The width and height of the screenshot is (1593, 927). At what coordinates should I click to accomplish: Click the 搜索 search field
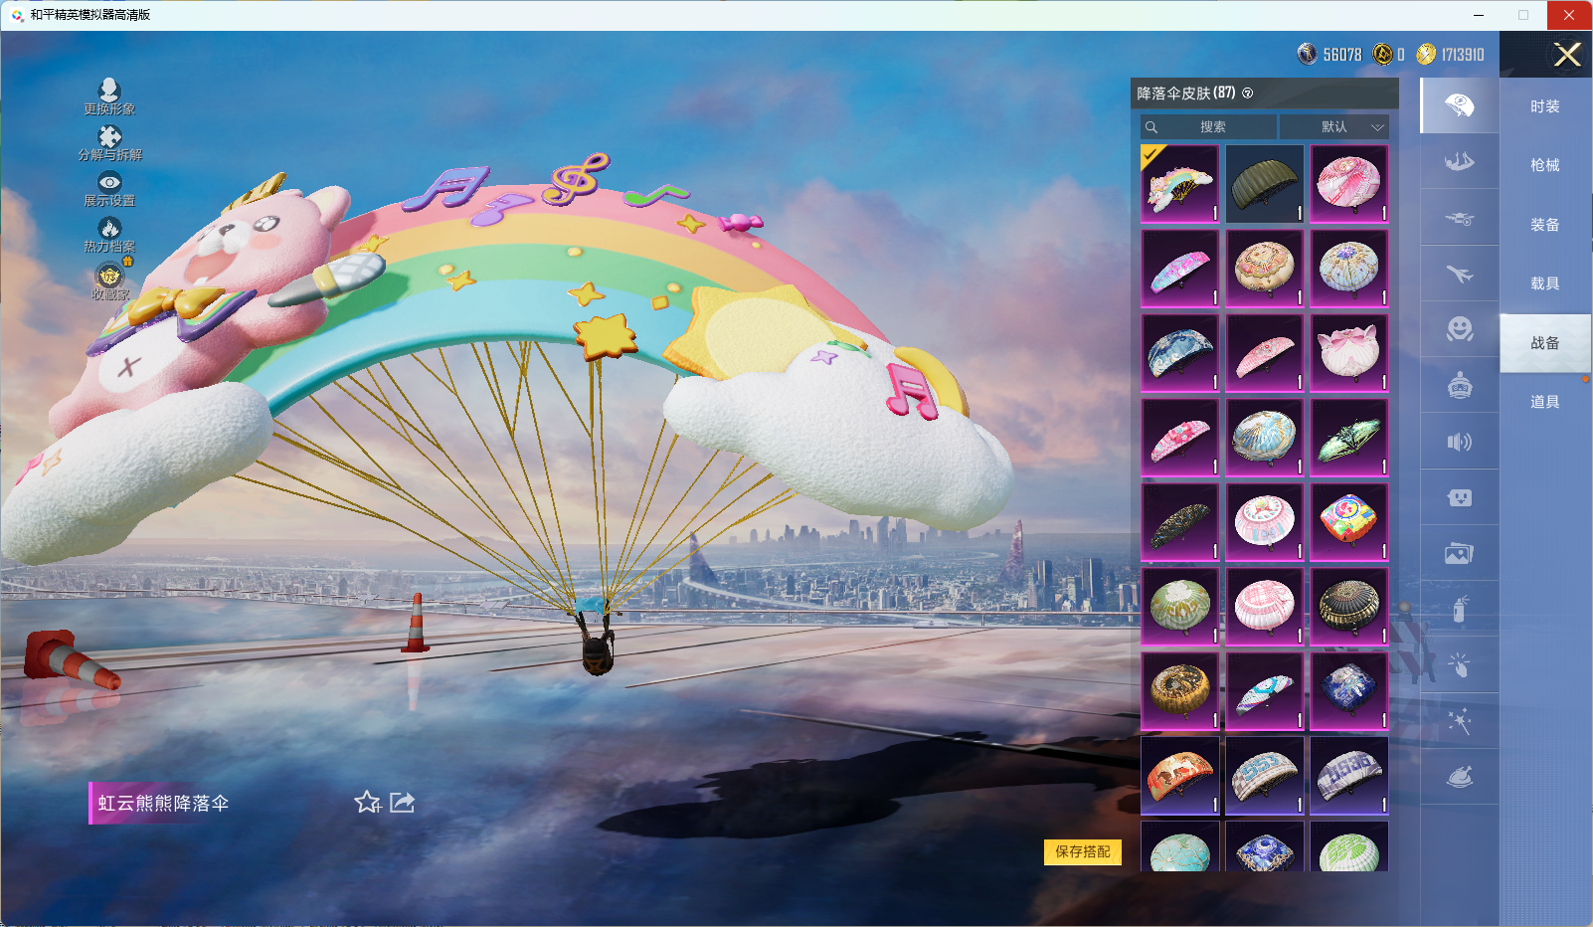pyautogui.click(x=1209, y=127)
